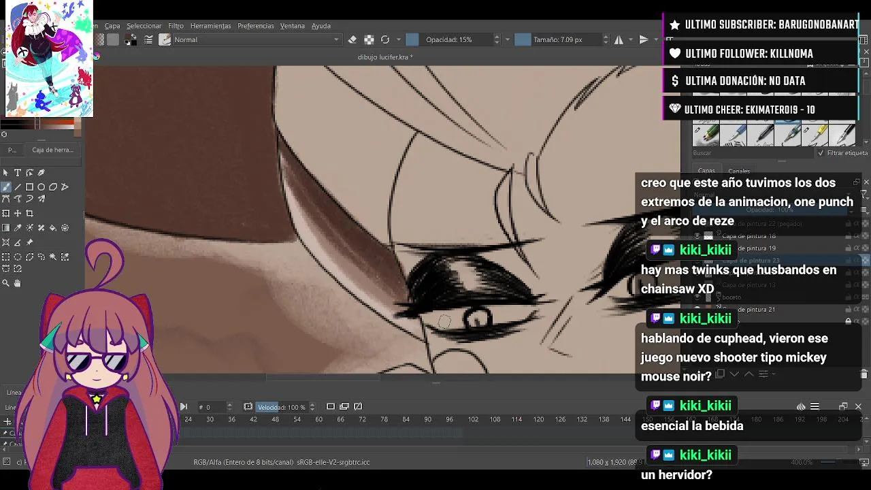Select the Bezier Curve tool

(x=6, y=199)
